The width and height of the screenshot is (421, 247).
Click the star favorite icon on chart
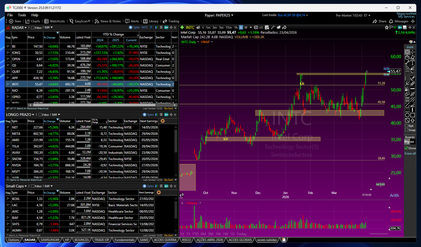[x=387, y=27]
